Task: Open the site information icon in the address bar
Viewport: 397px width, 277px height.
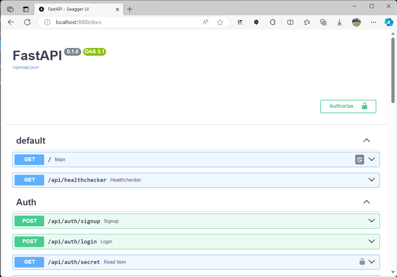Action: [47, 22]
